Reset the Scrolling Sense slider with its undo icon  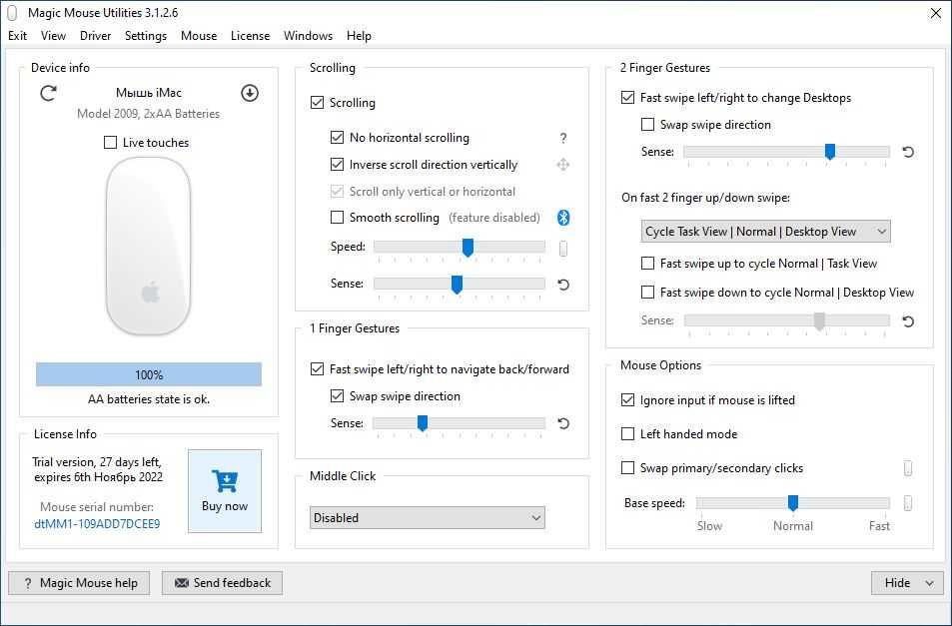pos(563,285)
